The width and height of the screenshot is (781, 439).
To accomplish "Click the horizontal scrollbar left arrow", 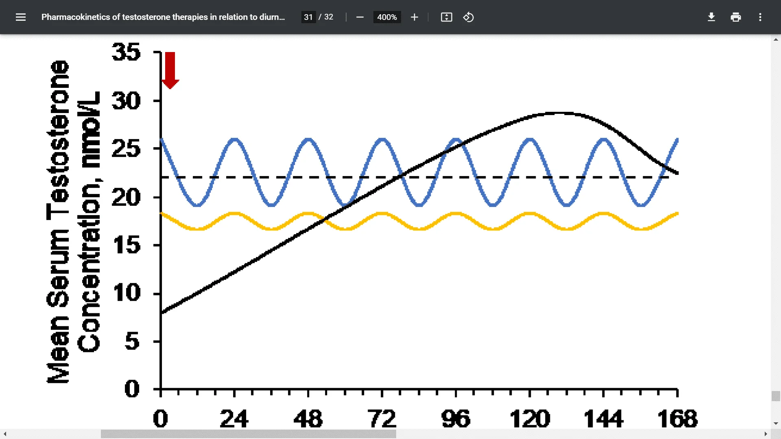I will tap(5, 434).
